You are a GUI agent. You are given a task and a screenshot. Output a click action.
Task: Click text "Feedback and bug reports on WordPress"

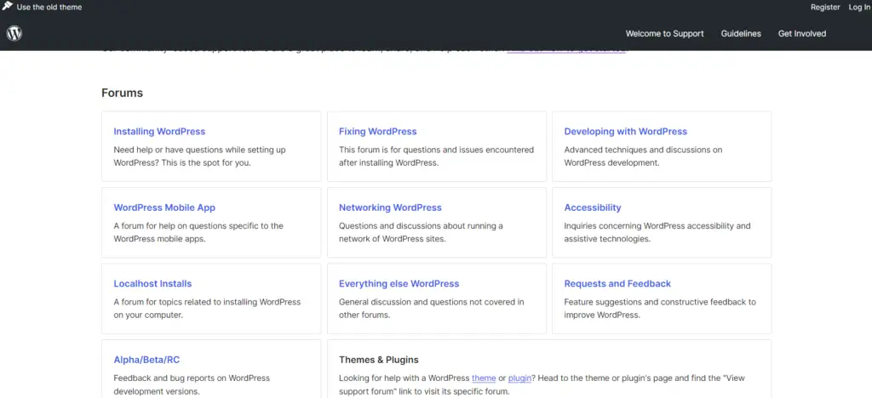click(x=192, y=378)
